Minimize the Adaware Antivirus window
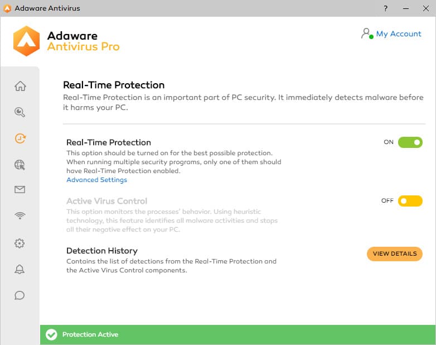This screenshot has width=436, height=345. (x=406, y=8)
